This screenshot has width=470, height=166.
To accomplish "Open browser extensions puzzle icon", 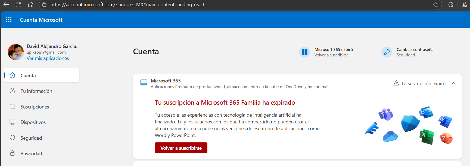I will [450, 5].
